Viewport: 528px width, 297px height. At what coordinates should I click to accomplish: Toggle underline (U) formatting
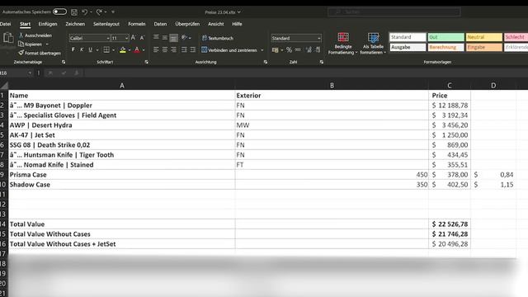pos(90,49)
